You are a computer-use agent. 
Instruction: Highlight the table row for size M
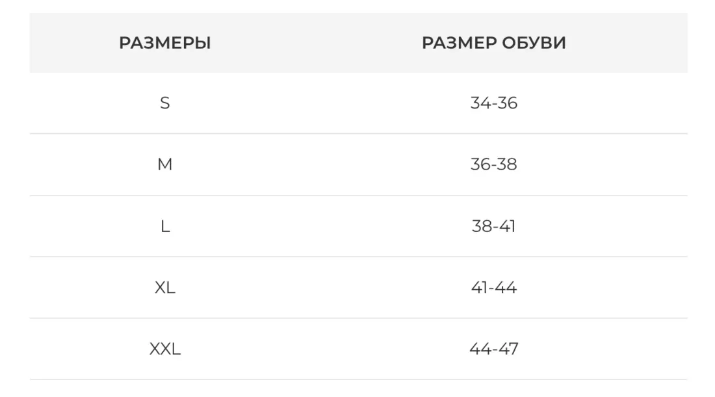click(x=325, y=164)
